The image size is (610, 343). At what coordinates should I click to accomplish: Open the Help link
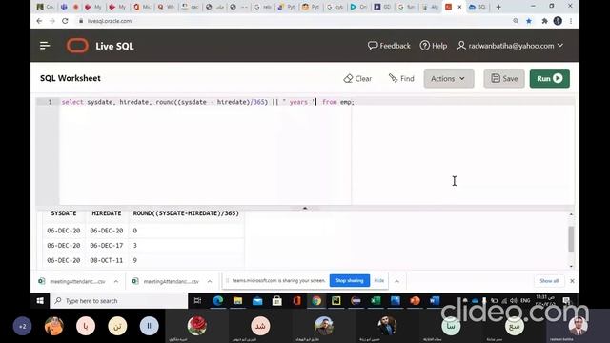pyautogui.click(x=434, y=46)
